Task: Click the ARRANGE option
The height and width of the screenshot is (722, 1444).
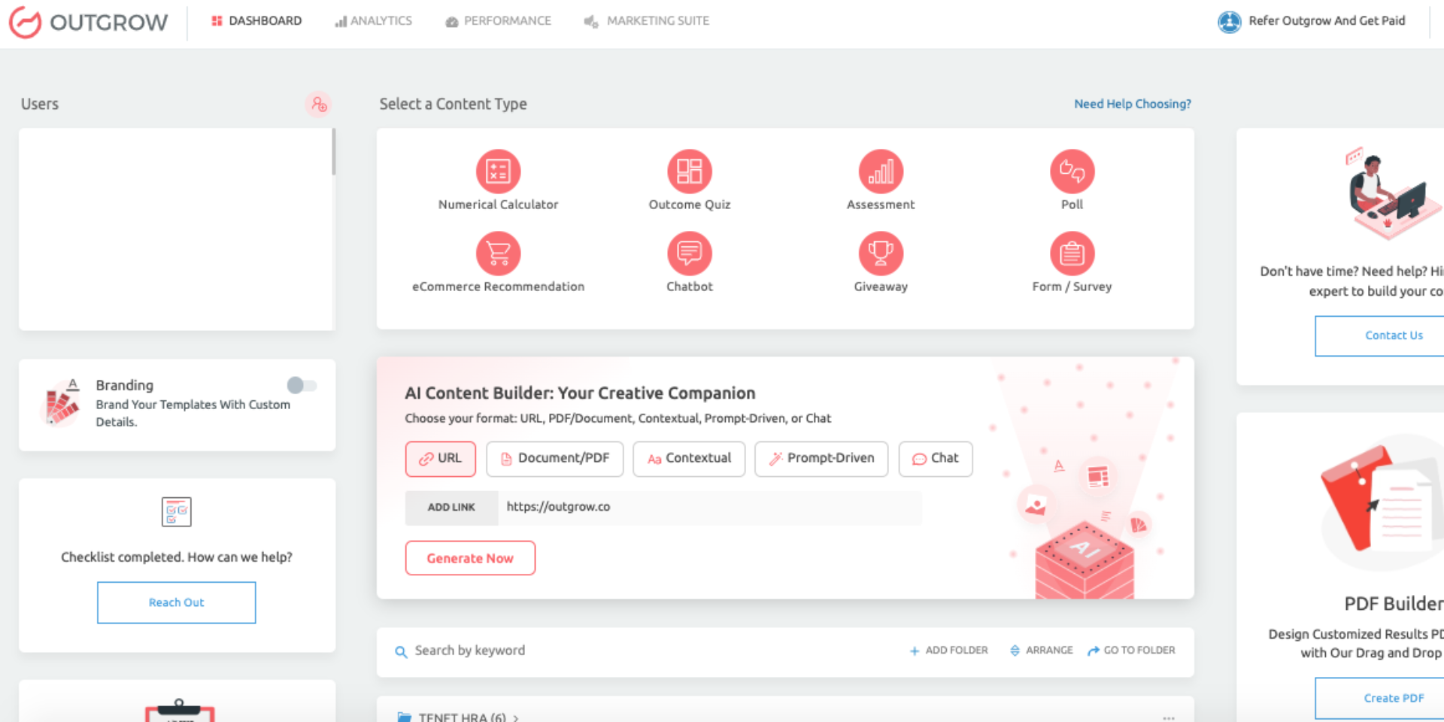Action: click(1042, 651)
